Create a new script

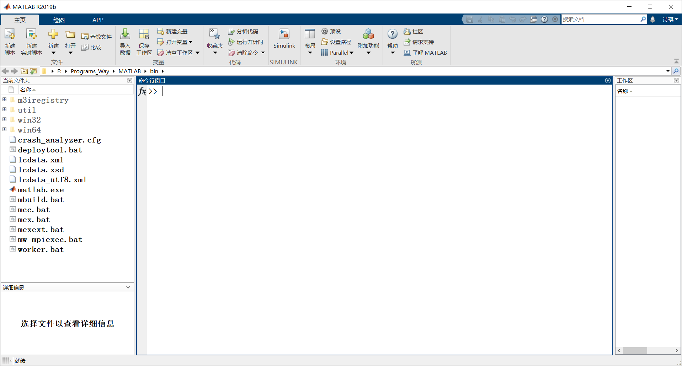point(10,41)
